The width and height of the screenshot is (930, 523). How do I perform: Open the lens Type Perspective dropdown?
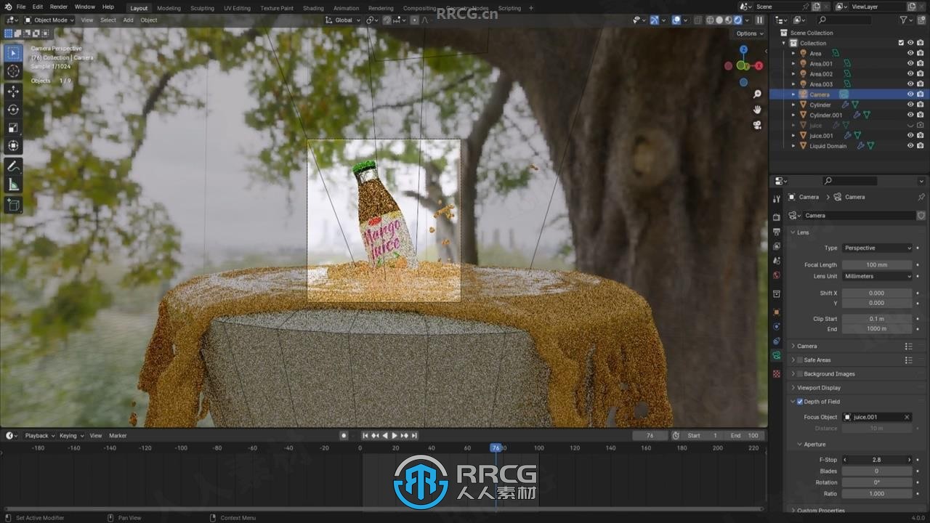(x=878, y=248)
